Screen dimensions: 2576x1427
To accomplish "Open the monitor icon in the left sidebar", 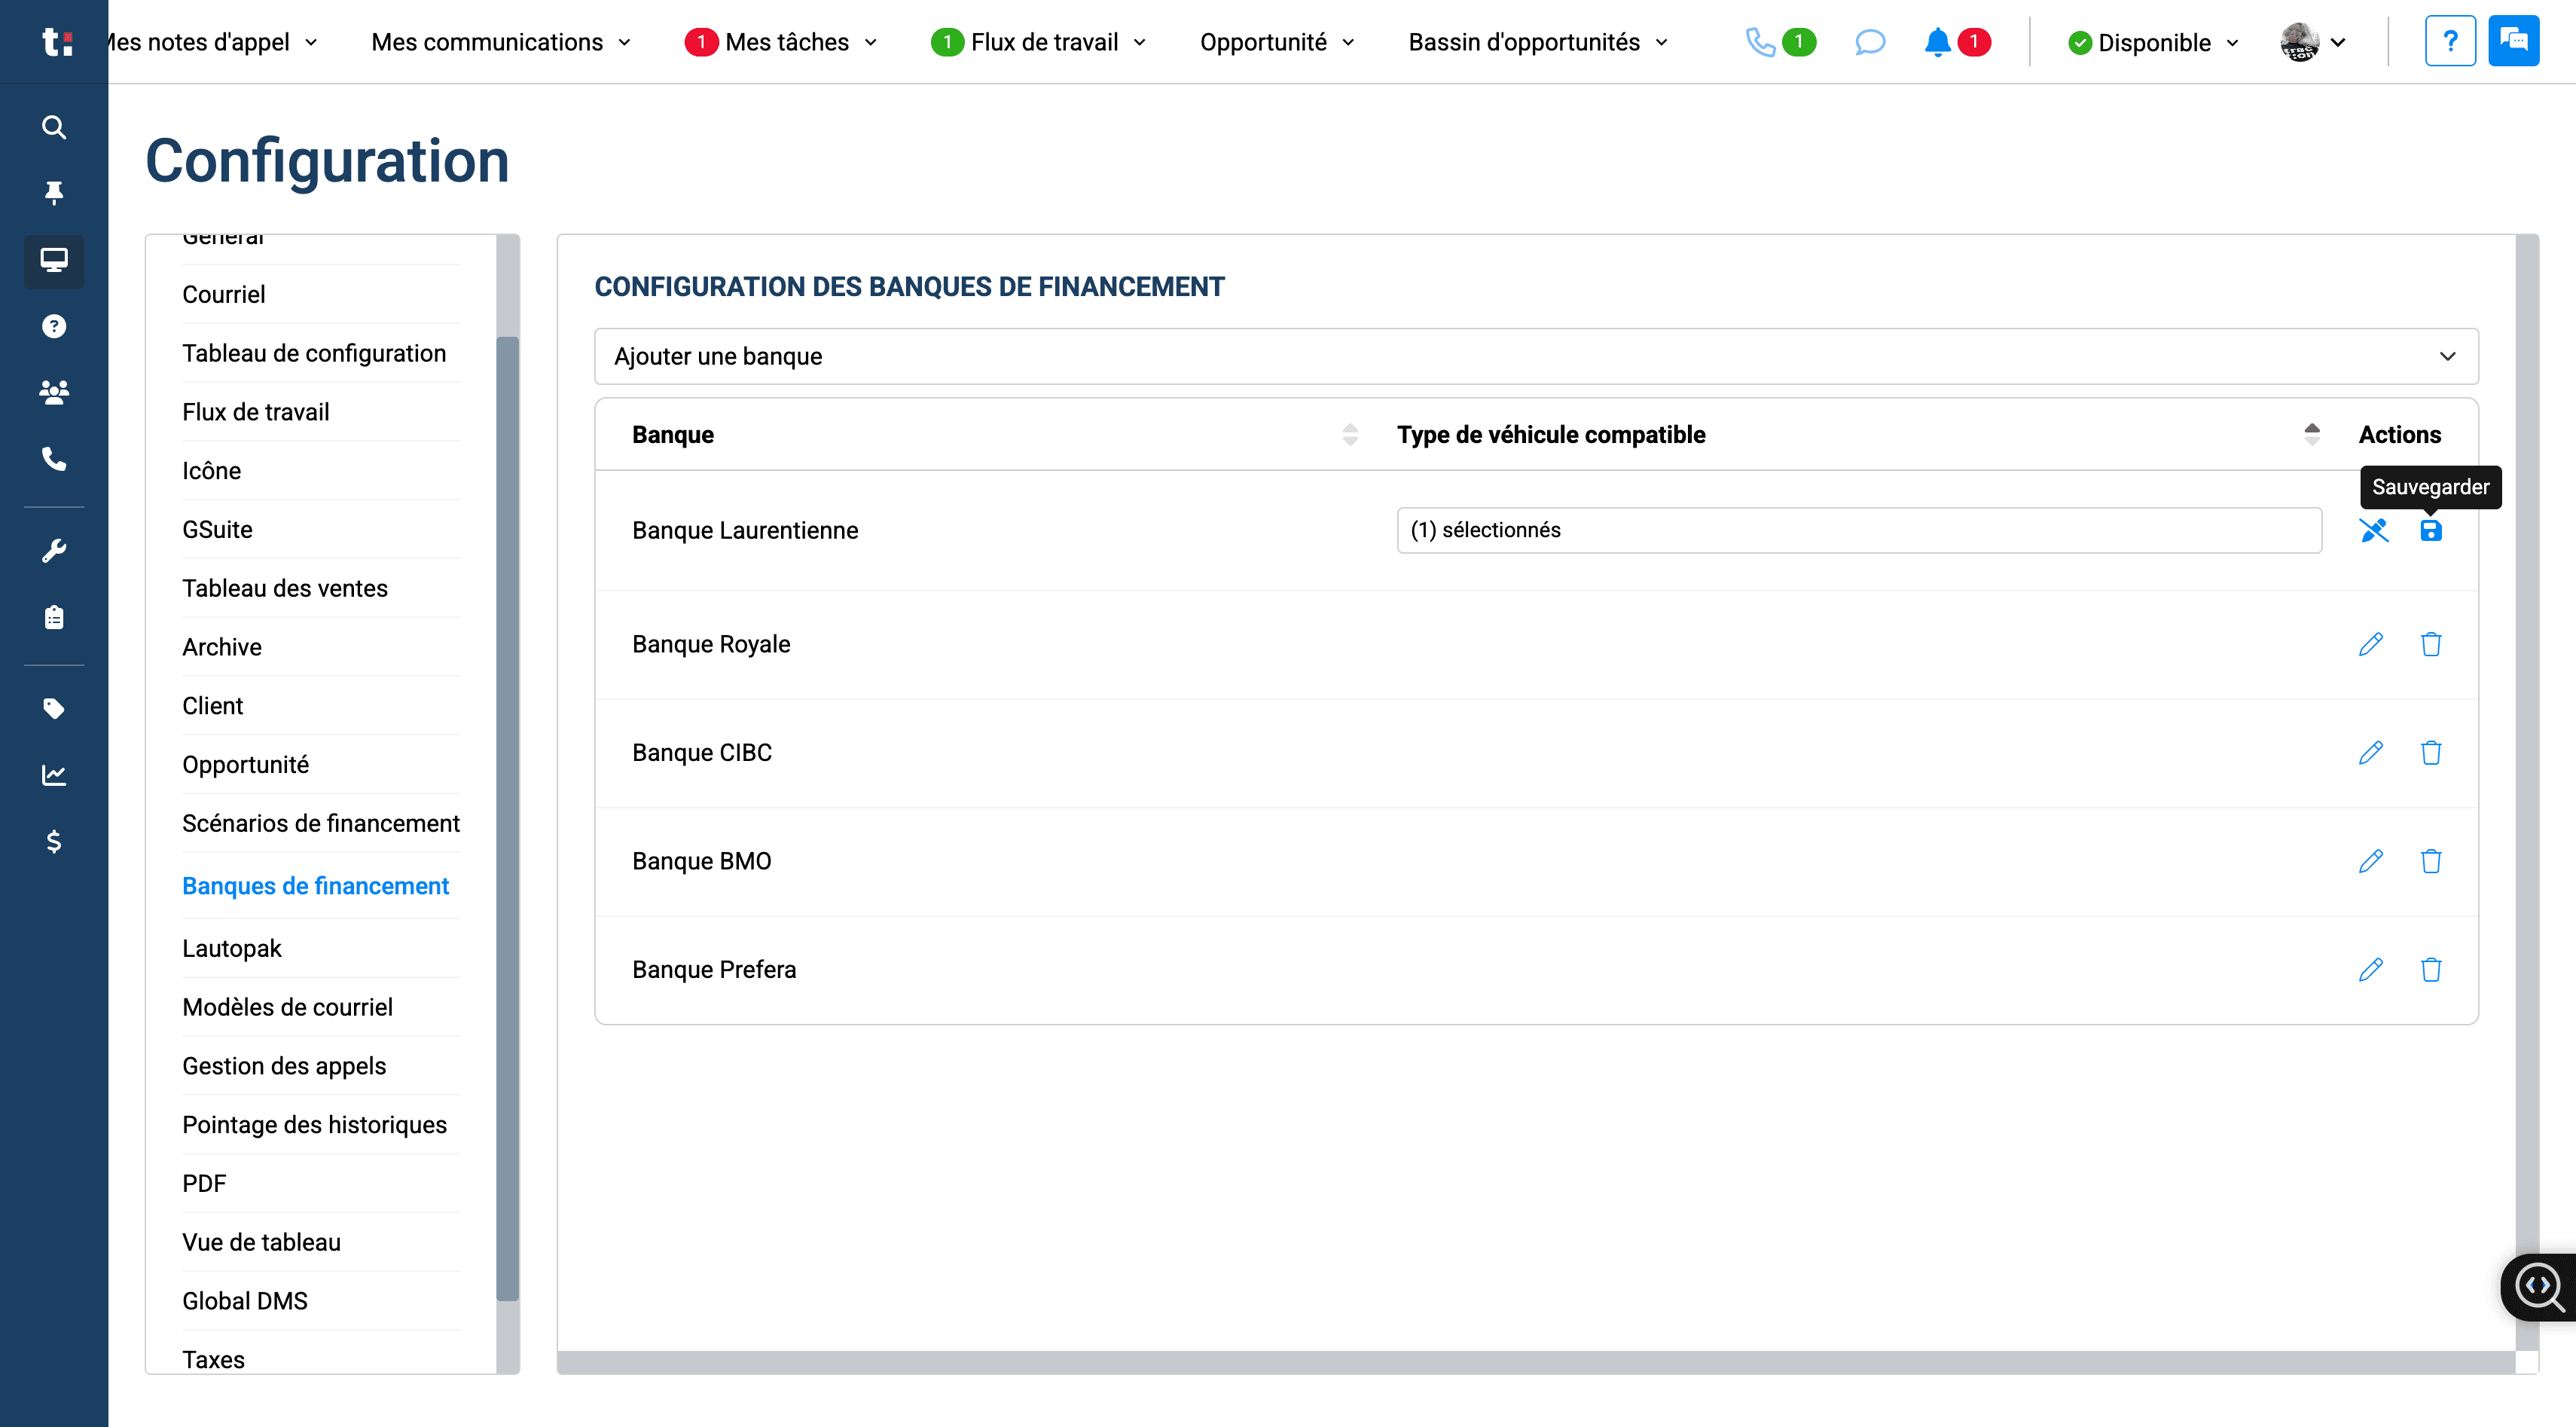I will (x=54, y=261).
